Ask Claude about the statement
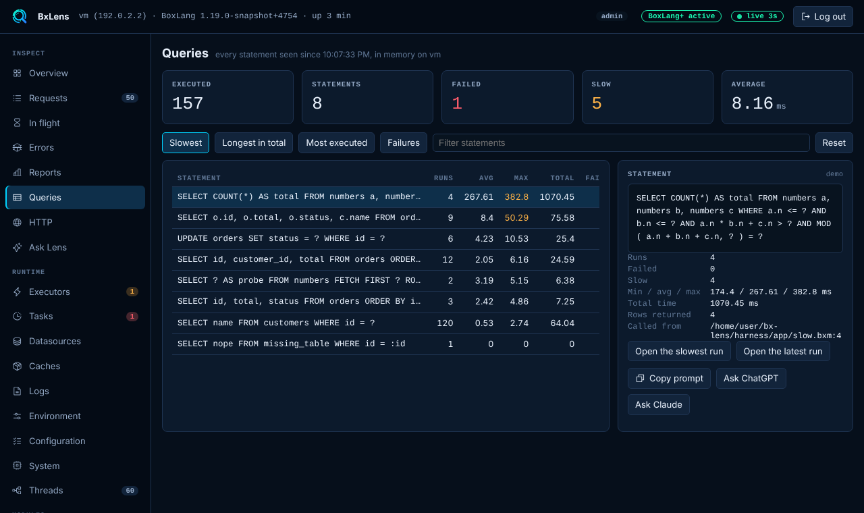Screen dimensions: 864x513 659,404
